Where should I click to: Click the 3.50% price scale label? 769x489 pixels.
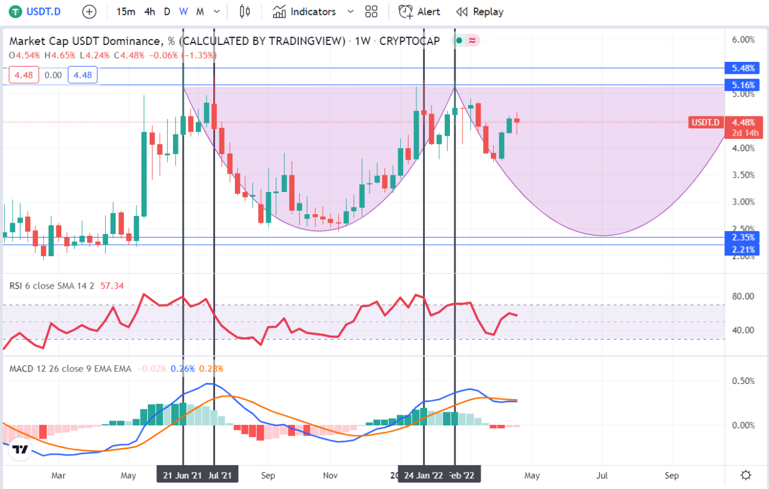[743, 175]
